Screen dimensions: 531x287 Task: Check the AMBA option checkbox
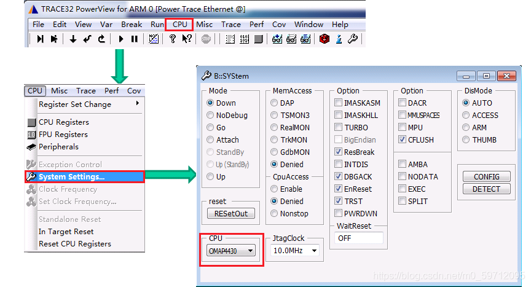point(402,164)
